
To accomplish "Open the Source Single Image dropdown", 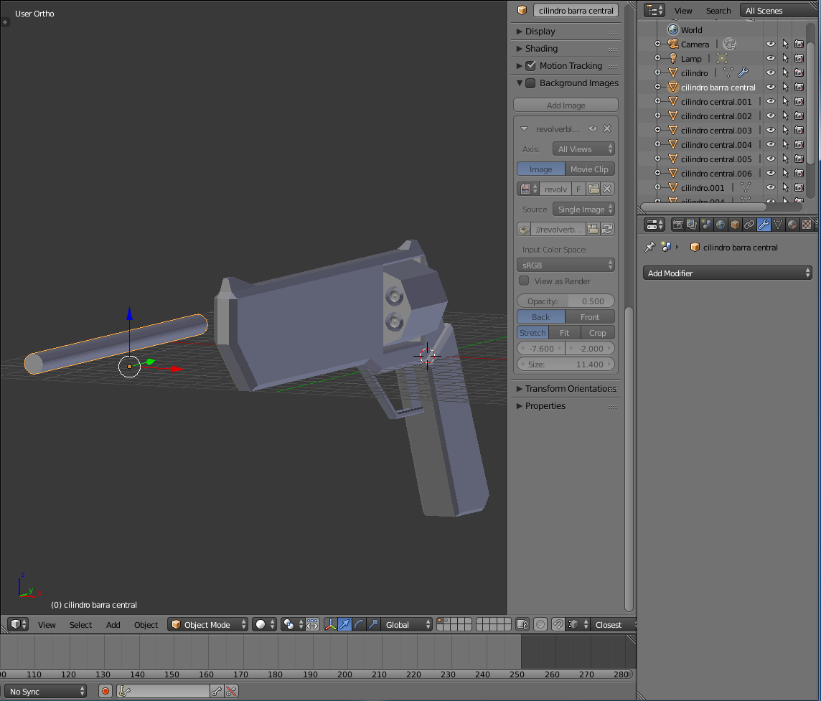I will coord(583,209).
